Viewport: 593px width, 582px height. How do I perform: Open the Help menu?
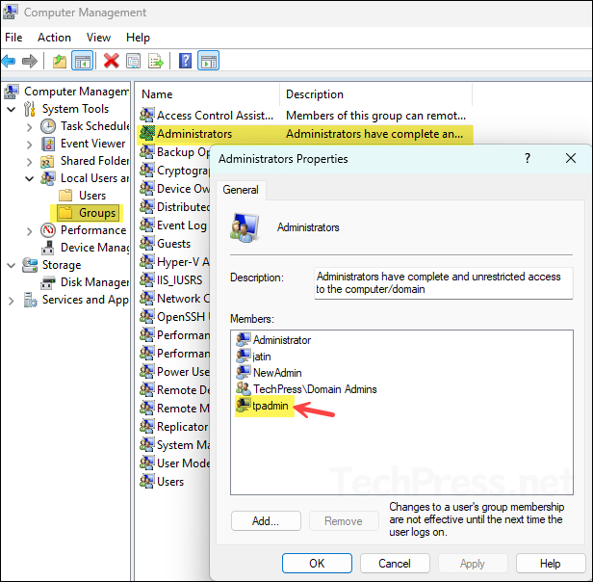tap(138, 38)
